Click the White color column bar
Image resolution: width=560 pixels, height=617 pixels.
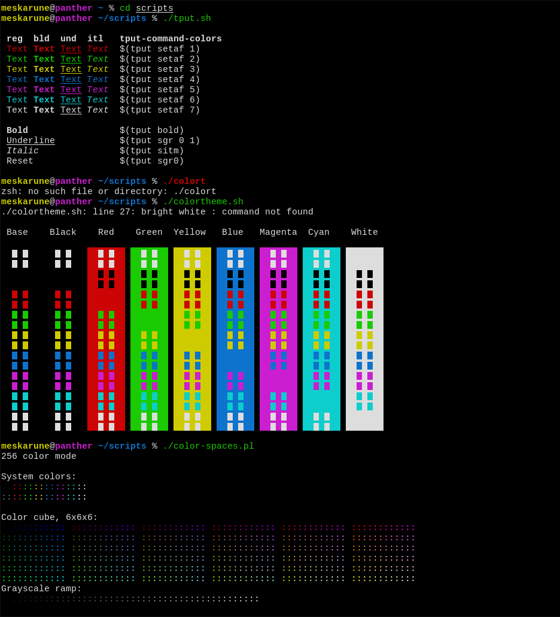pyautogui.click(x=364, y=338)
